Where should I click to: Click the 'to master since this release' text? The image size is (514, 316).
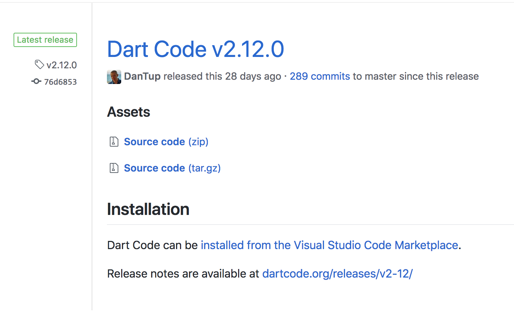pos(416,76)
